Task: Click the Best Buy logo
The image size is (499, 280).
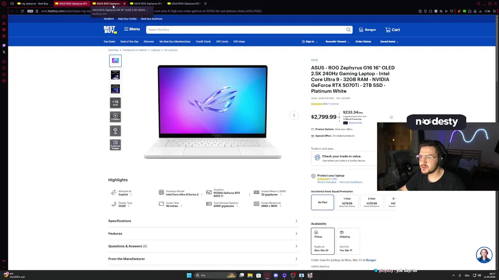Action: [110, 30]
